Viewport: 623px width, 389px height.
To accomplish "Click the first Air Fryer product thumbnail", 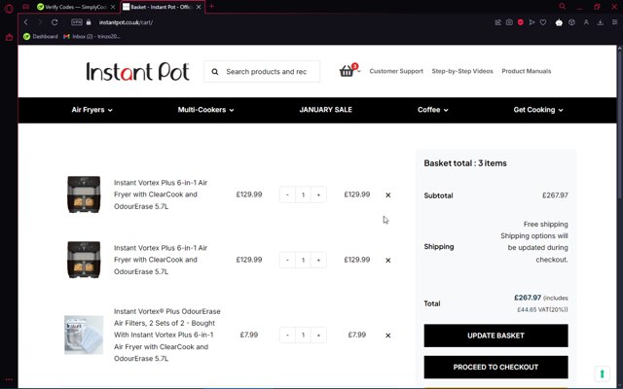I will tap(84, 194).
